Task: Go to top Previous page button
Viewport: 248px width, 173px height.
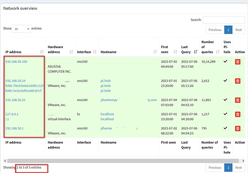Action: pyautogui.click(x=215, y=30)
